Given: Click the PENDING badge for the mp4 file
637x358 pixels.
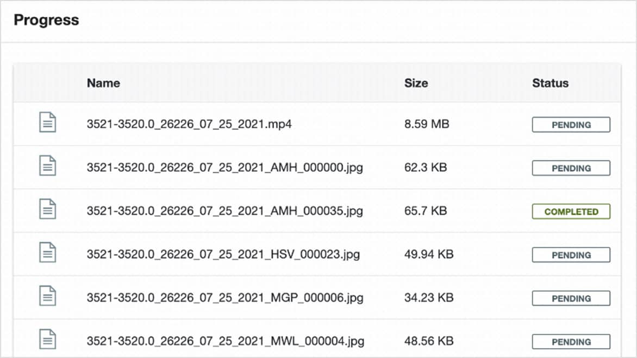Looking at the screenshot, I should [x=571, y=125].
